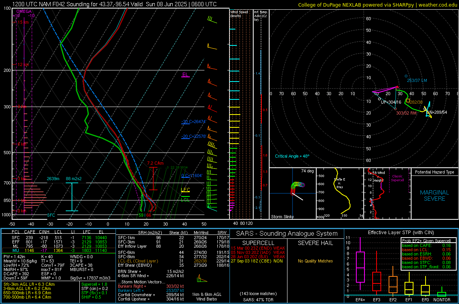This screenshot has width=459, height=304.
Task: Click the sounding title with valid time
Action: tap(114, 4)
